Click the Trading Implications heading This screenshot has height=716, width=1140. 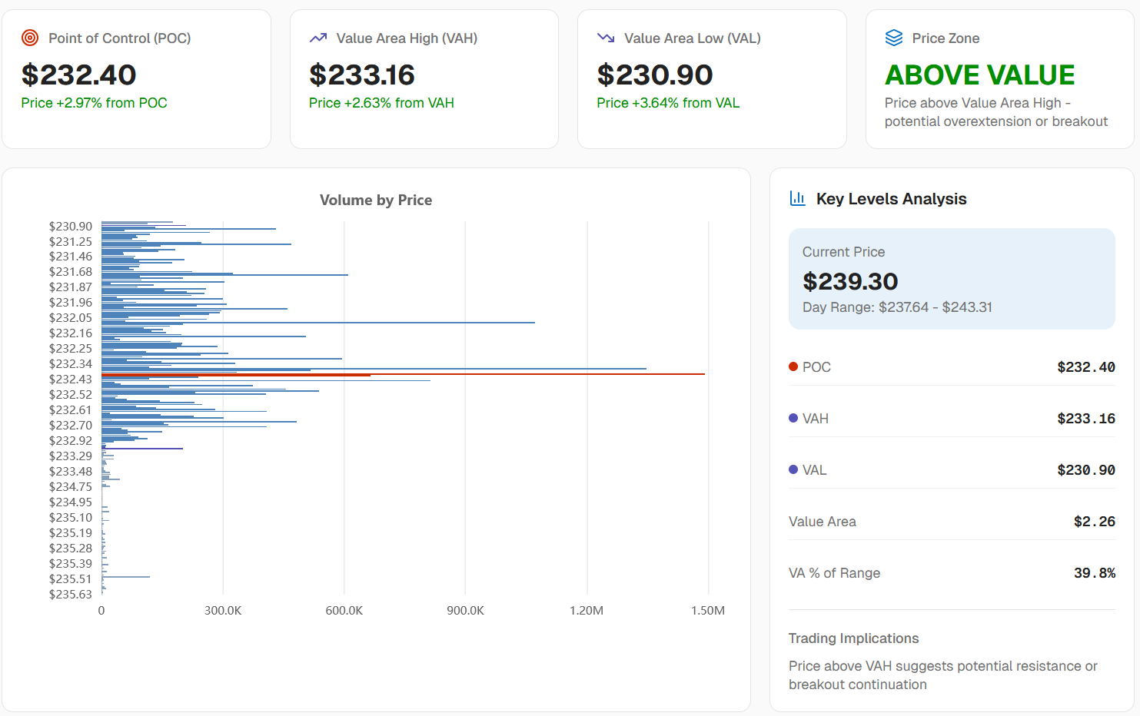click(853, 638)
